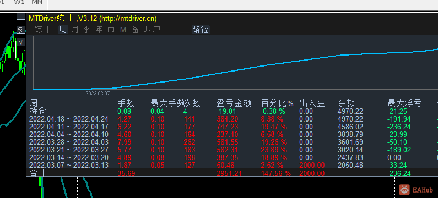This screenshot has height=198, width=438.
Task: Click the 手数 column header
Action: click(x=126, y=103)
